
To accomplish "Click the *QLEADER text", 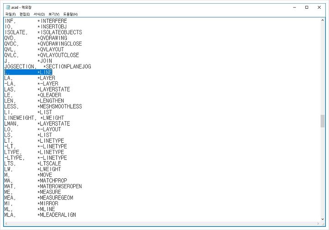I will [x=49, y=95].
